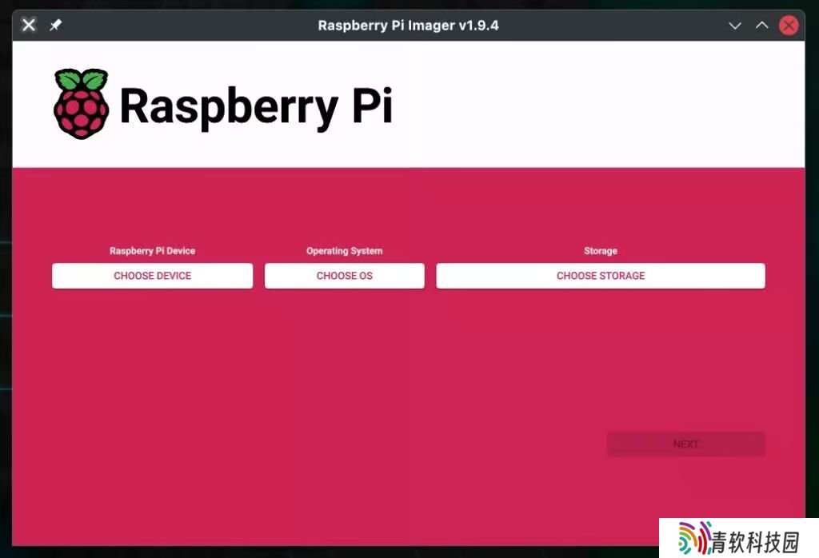Toggle the pin window icon

(x=55, y=25)
